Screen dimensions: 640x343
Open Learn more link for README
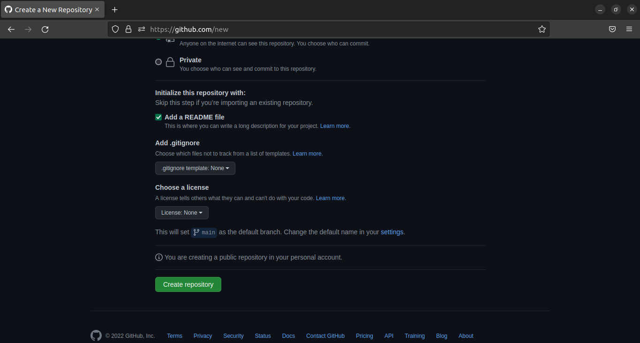coord(335,126)
